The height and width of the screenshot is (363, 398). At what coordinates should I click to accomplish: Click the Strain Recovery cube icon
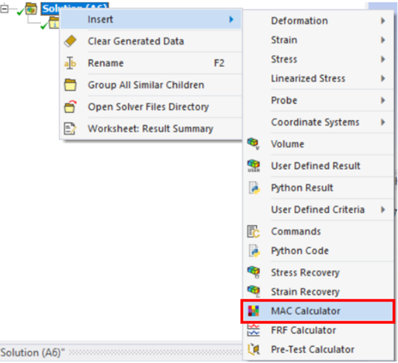pyautogui.click(x=253, y=291)
